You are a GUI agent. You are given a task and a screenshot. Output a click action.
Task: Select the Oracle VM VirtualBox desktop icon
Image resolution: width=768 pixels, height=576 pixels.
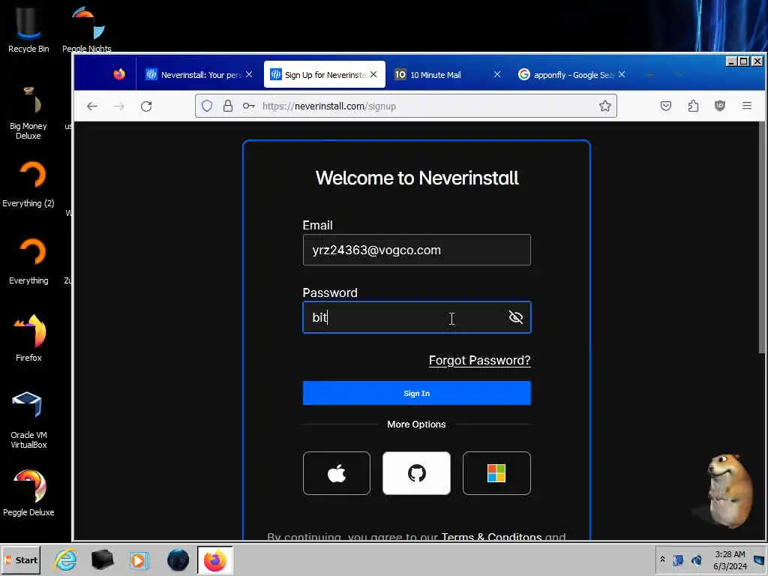(28, 420)
